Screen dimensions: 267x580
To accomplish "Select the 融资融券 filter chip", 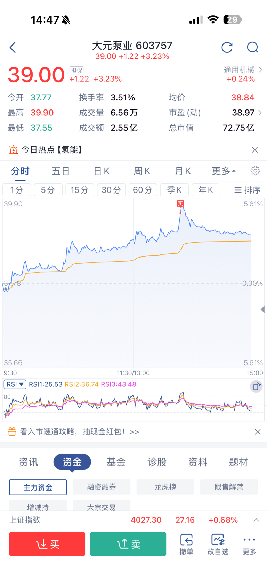I will click(x=102, y=487).
